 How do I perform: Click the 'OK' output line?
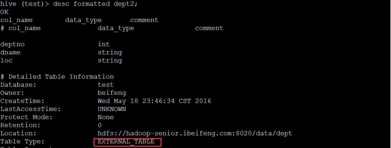4,12
